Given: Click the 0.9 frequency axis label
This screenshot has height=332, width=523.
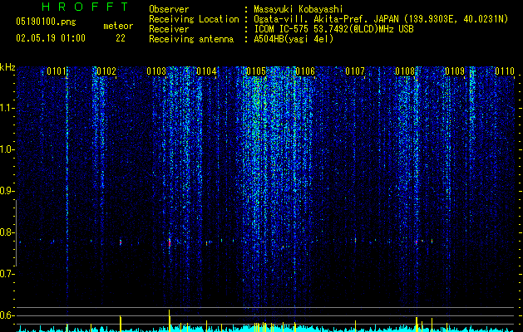Looking at the screenshot, I should 7,191.
